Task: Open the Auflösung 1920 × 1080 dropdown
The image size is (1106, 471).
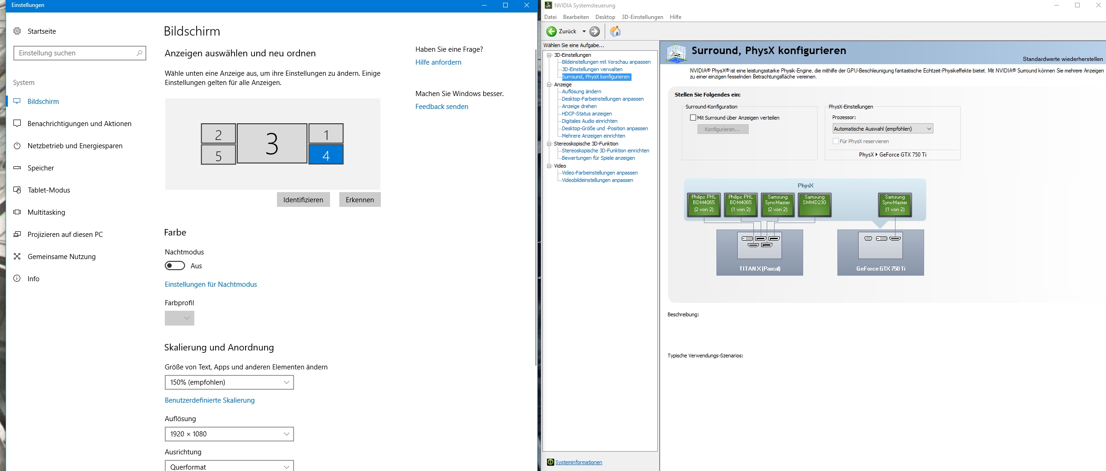Action: click(x=229, y=434)
